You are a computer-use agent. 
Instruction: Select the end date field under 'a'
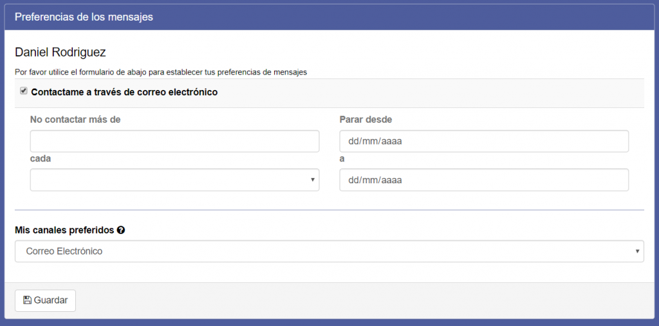point(483,180)
